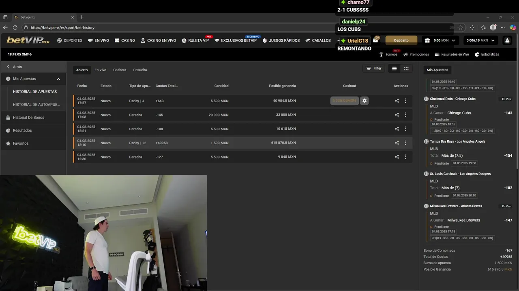Open the Mis Apuestas panel tab
This screenshot has height=291, width=519.
tap(438, 70)
